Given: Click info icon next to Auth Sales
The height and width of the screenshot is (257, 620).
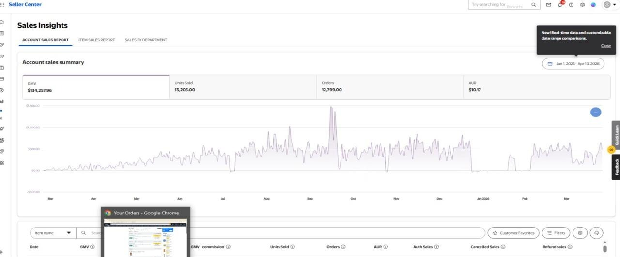Looking at the screenshot, I should pyautogui.click(x=437, y=247).
